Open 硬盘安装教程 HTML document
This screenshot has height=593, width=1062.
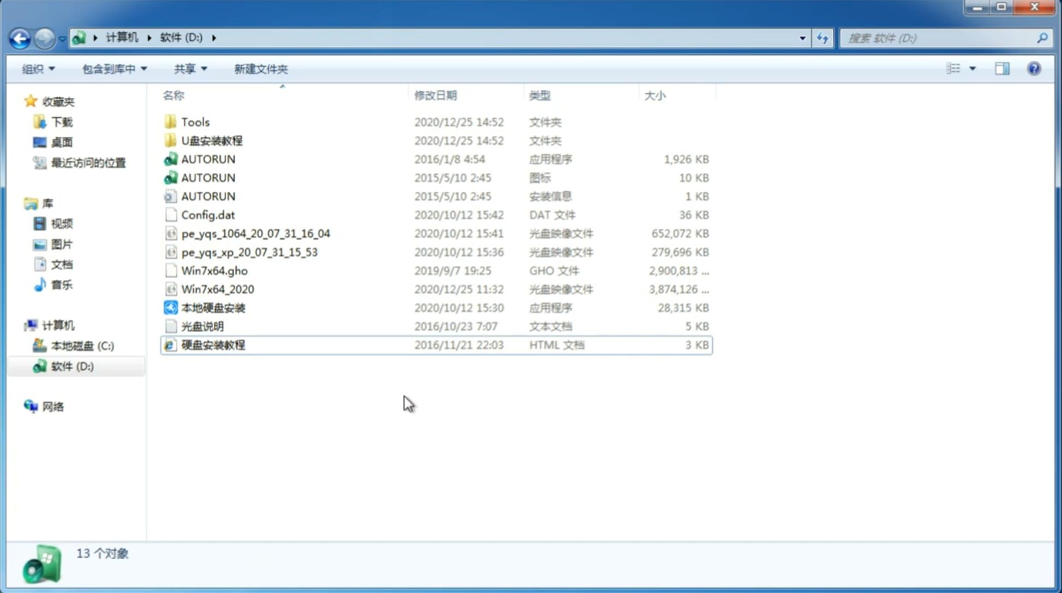(x=212, y=344)
